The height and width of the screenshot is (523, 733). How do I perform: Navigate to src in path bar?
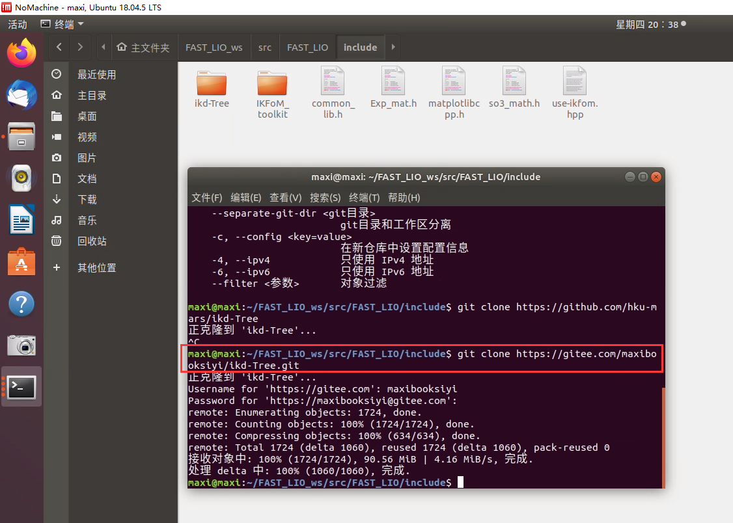pyautogui.click(x=264, y=47)
